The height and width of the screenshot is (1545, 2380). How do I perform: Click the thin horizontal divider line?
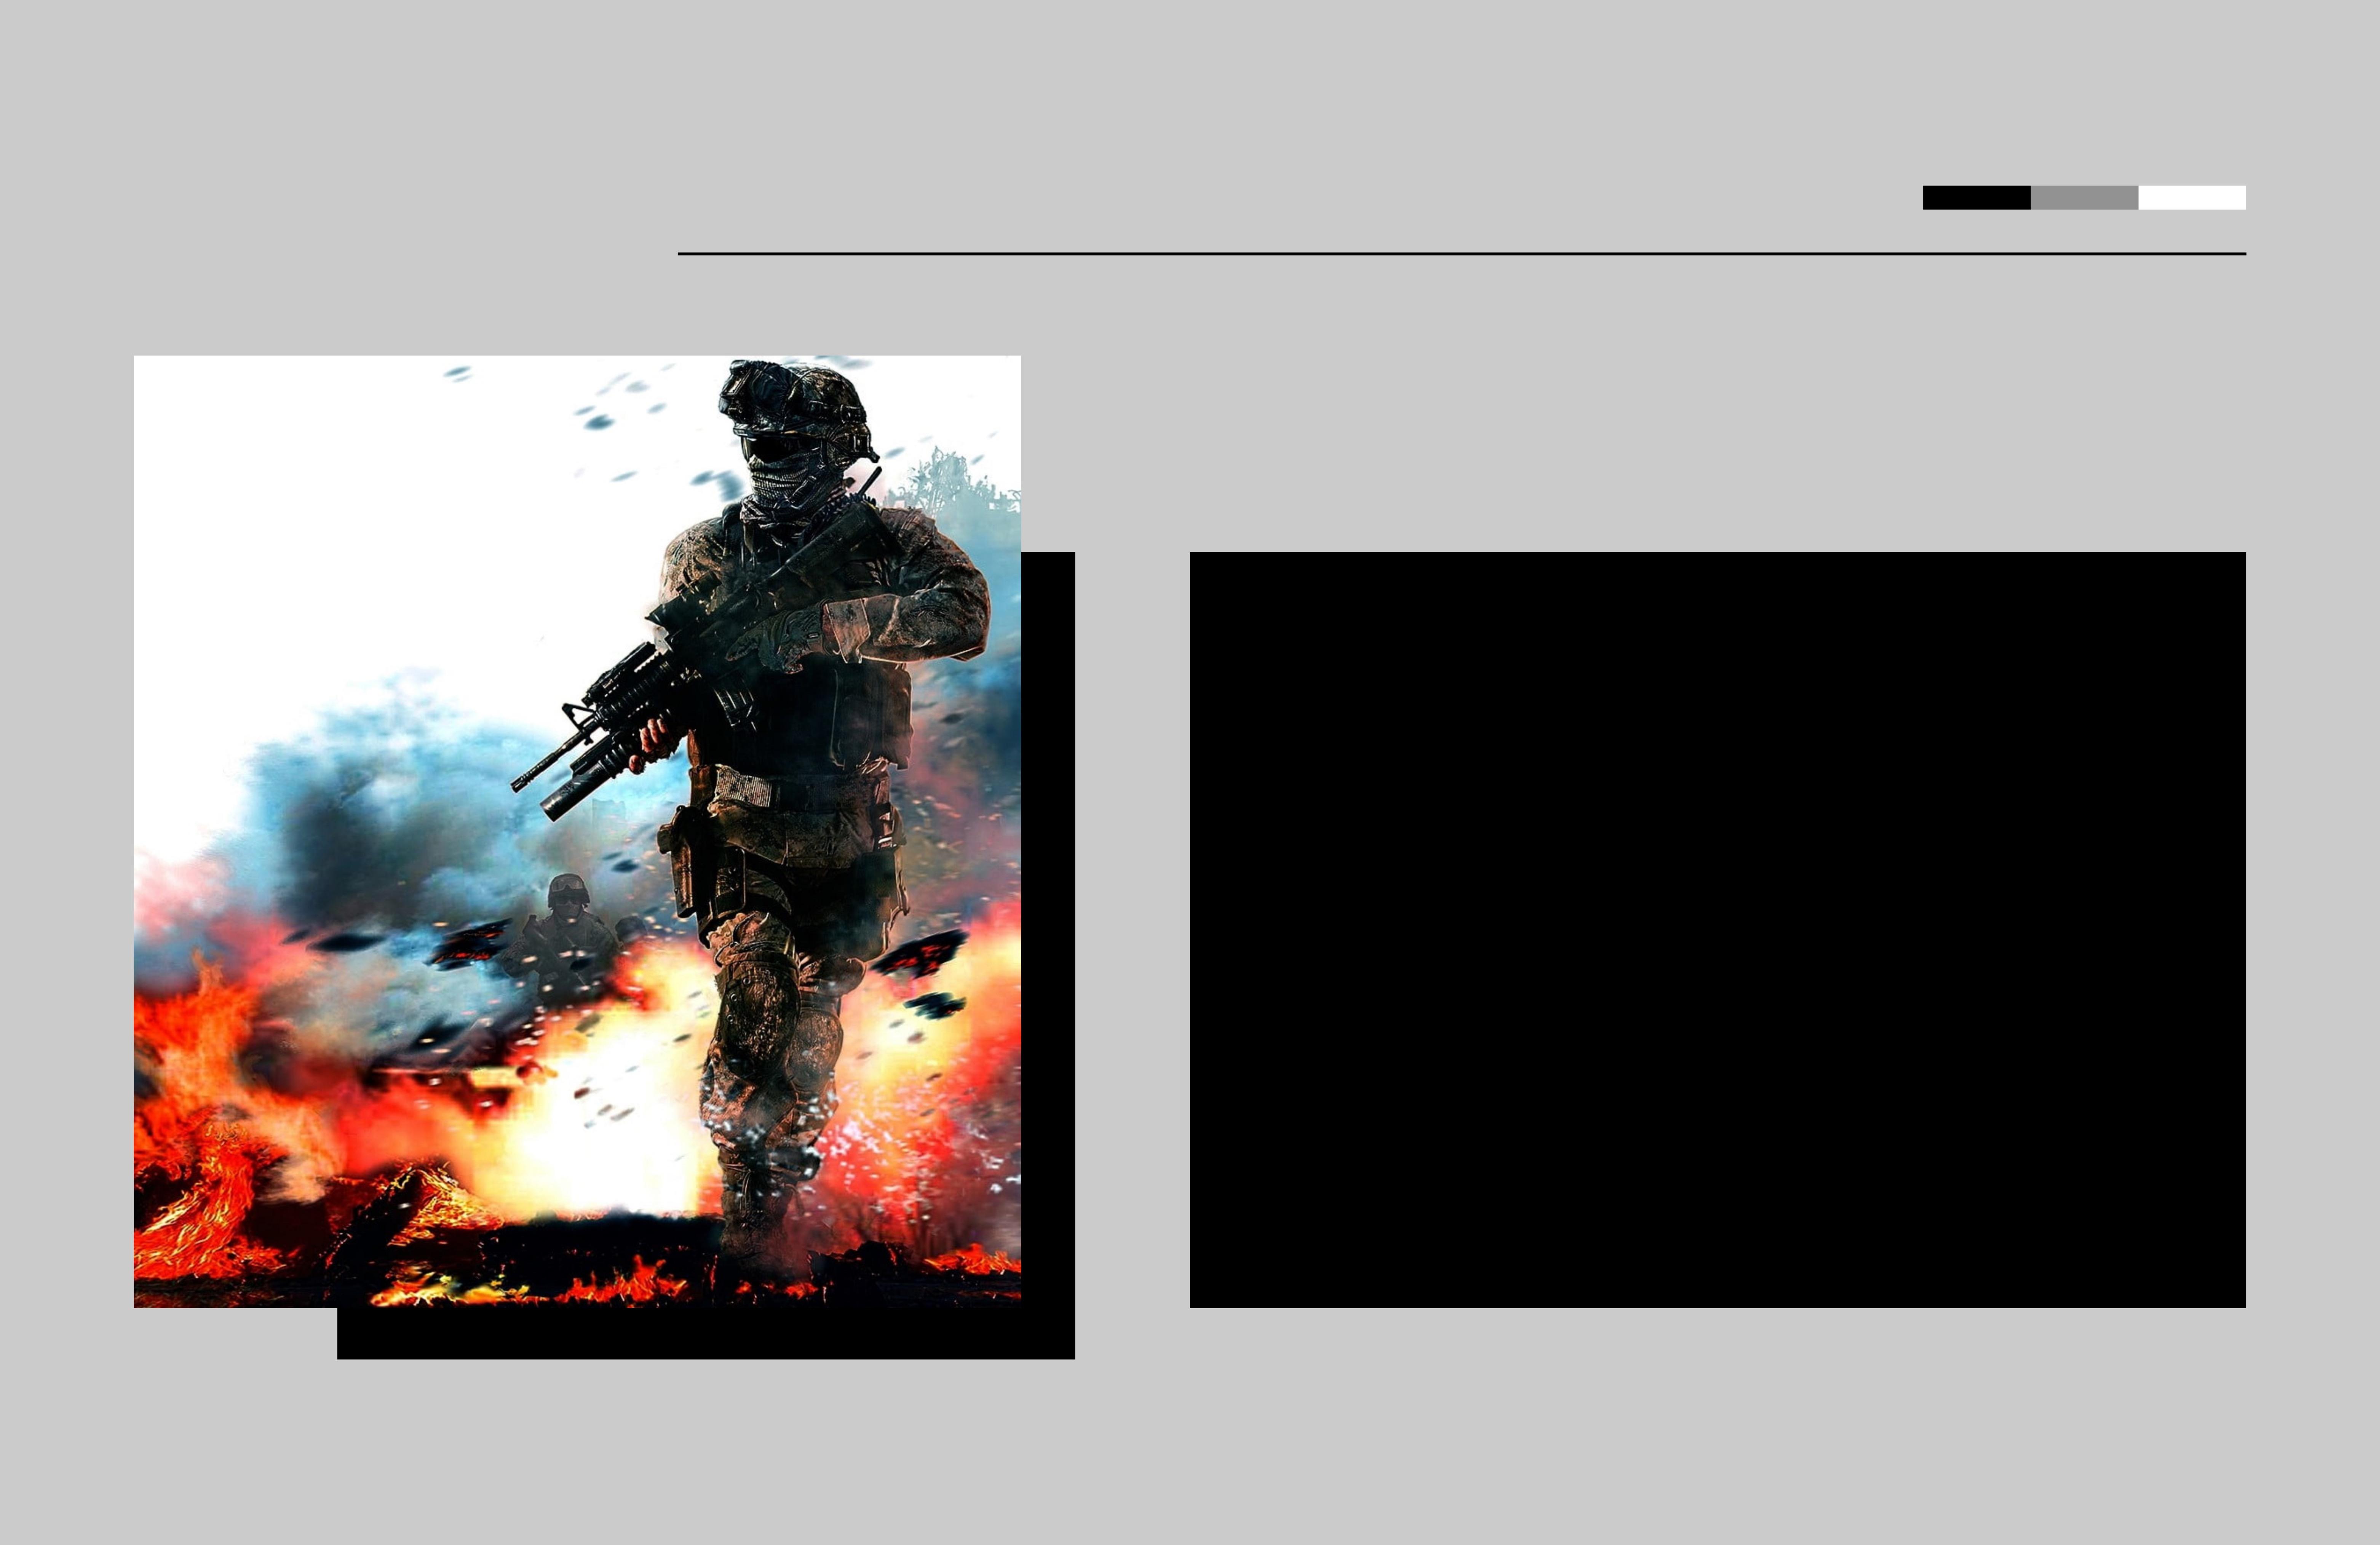[x=1461, y=254]
